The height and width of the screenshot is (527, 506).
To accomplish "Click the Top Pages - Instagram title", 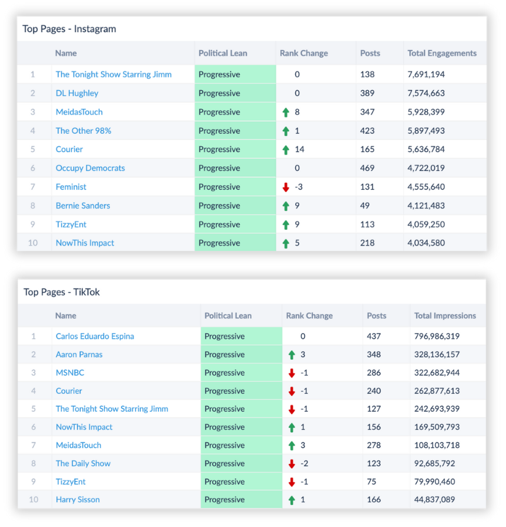I will click(x=69, y=29).
